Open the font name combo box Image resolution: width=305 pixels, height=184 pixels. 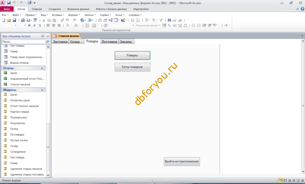(x=9, y=25)
